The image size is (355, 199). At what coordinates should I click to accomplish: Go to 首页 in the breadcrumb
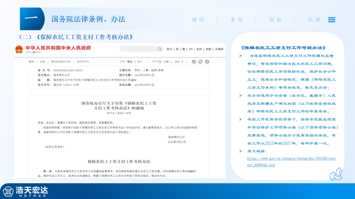pos(31,61)
